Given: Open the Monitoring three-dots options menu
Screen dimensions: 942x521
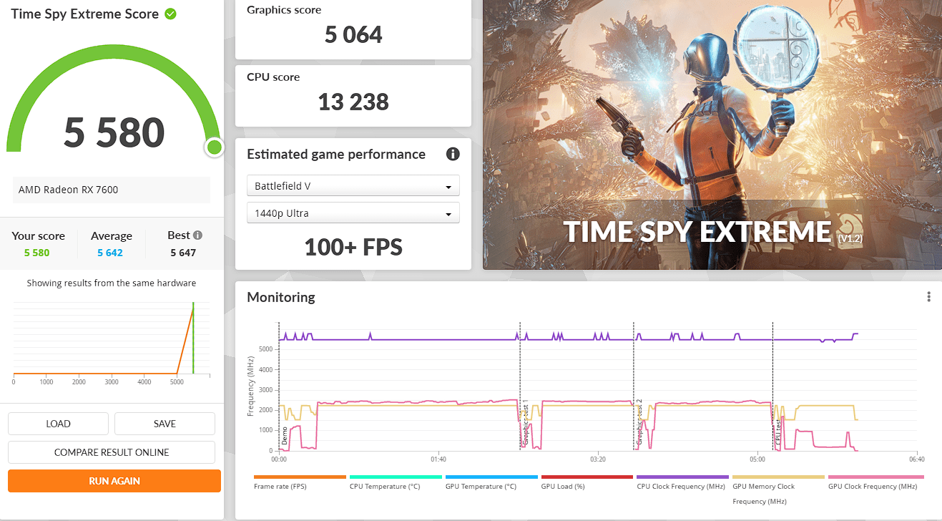Looking at the screenshot, I should click(x=928, y=297).
